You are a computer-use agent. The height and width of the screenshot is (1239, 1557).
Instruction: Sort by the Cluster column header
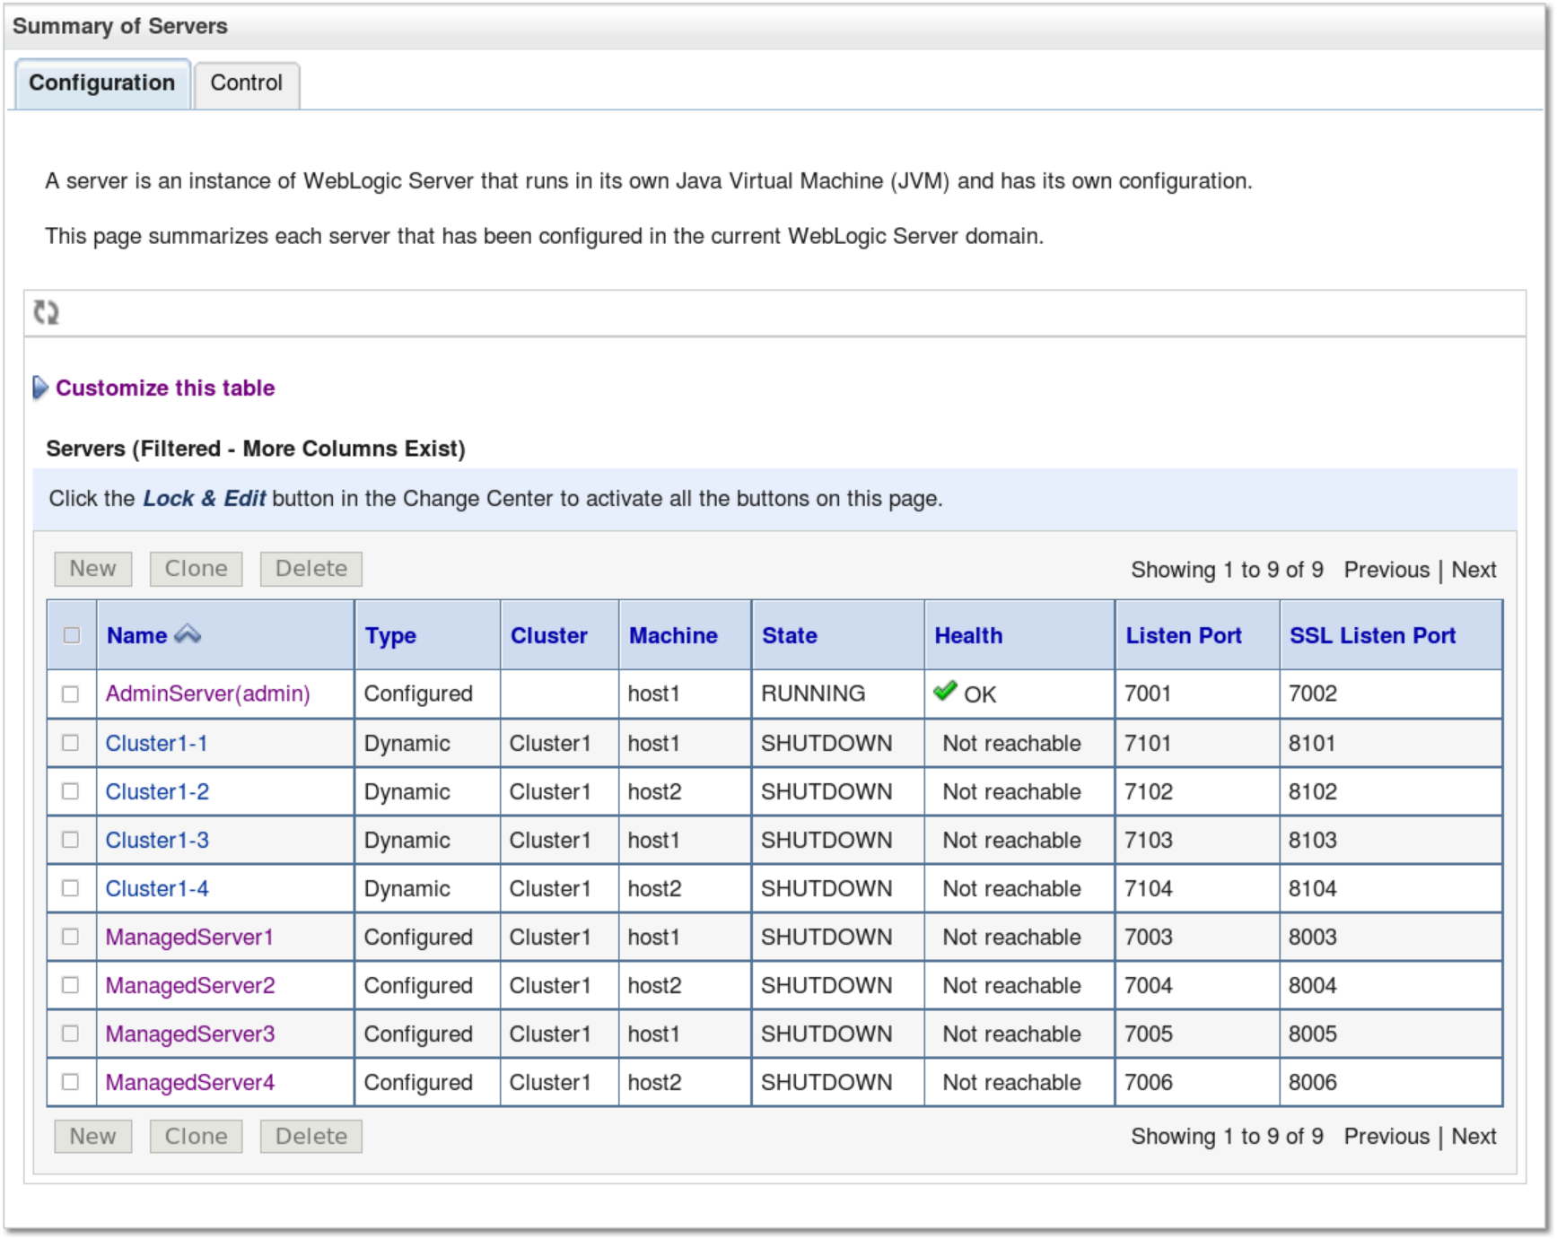coord(549,635)
